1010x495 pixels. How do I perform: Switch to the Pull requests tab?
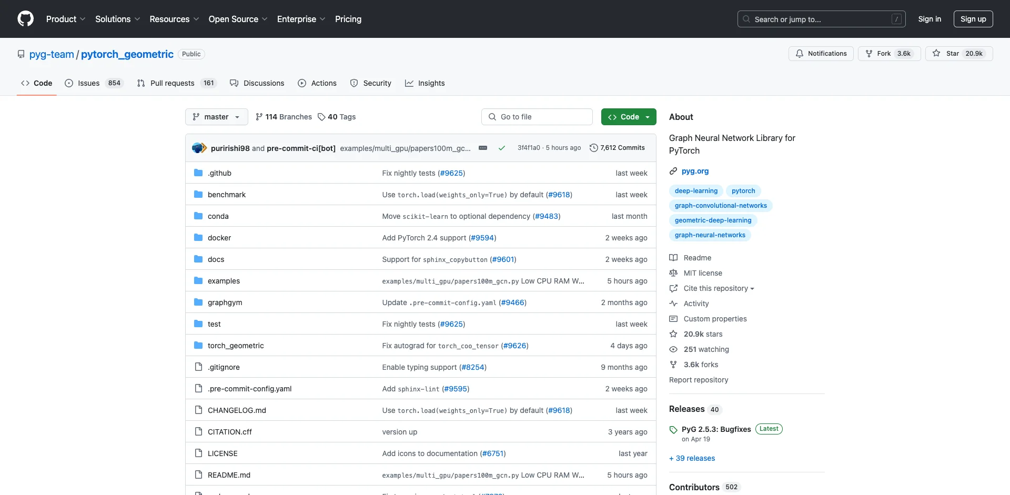coord(176,83)
